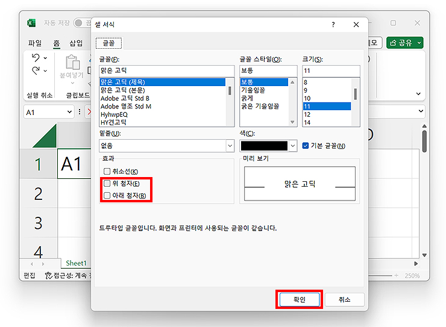Click the 글꼴 tab in the dialog
446x327 pixels.
click(108, 43)
